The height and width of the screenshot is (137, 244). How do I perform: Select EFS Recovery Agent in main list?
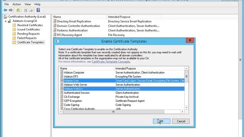[x=69, y=35]
